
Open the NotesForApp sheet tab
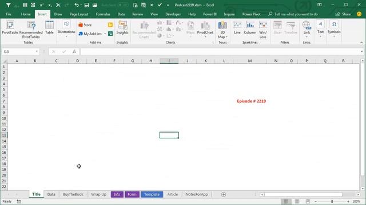point(197,194)
